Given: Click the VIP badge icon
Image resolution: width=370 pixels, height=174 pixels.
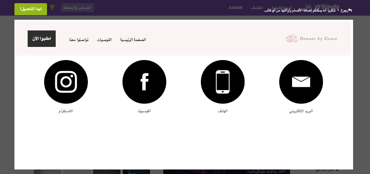Looking at the screenshot, I should (x=309, y=7).
